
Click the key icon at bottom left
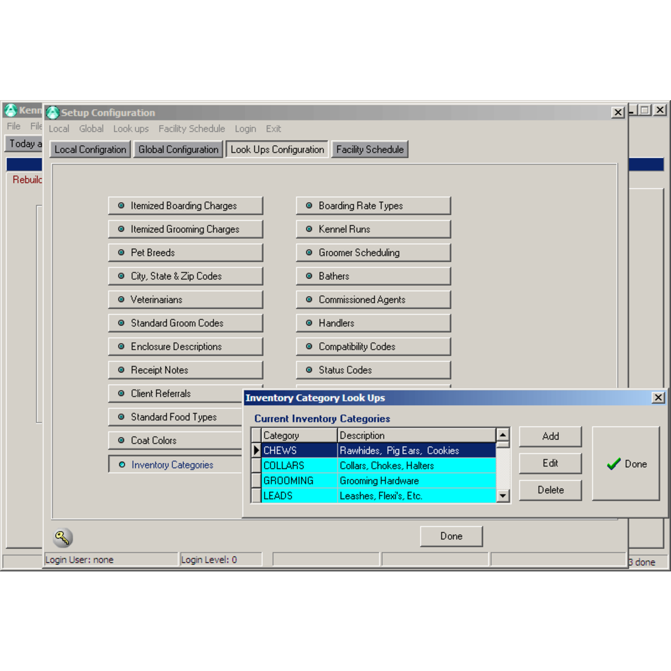[63, 537]
